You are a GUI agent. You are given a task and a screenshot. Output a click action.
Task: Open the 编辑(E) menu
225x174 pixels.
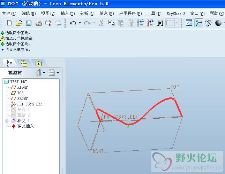click(28, 14)
